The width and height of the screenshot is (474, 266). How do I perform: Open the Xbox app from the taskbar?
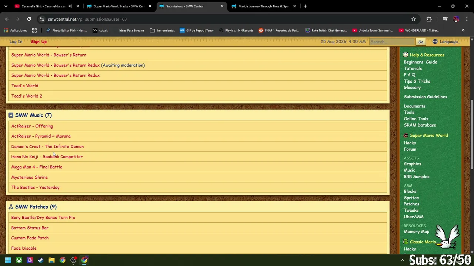[x=19, y=260]
